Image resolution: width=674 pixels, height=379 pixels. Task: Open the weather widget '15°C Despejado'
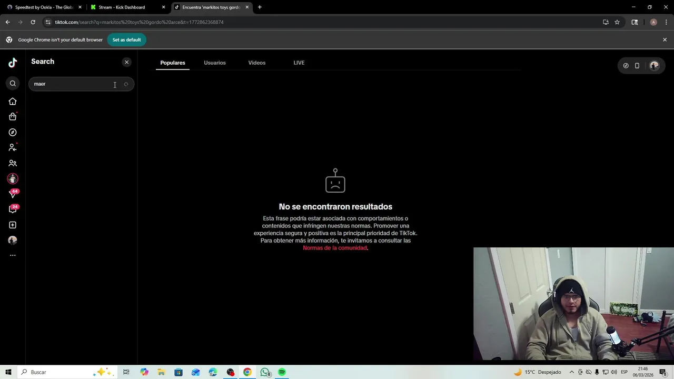537,372
